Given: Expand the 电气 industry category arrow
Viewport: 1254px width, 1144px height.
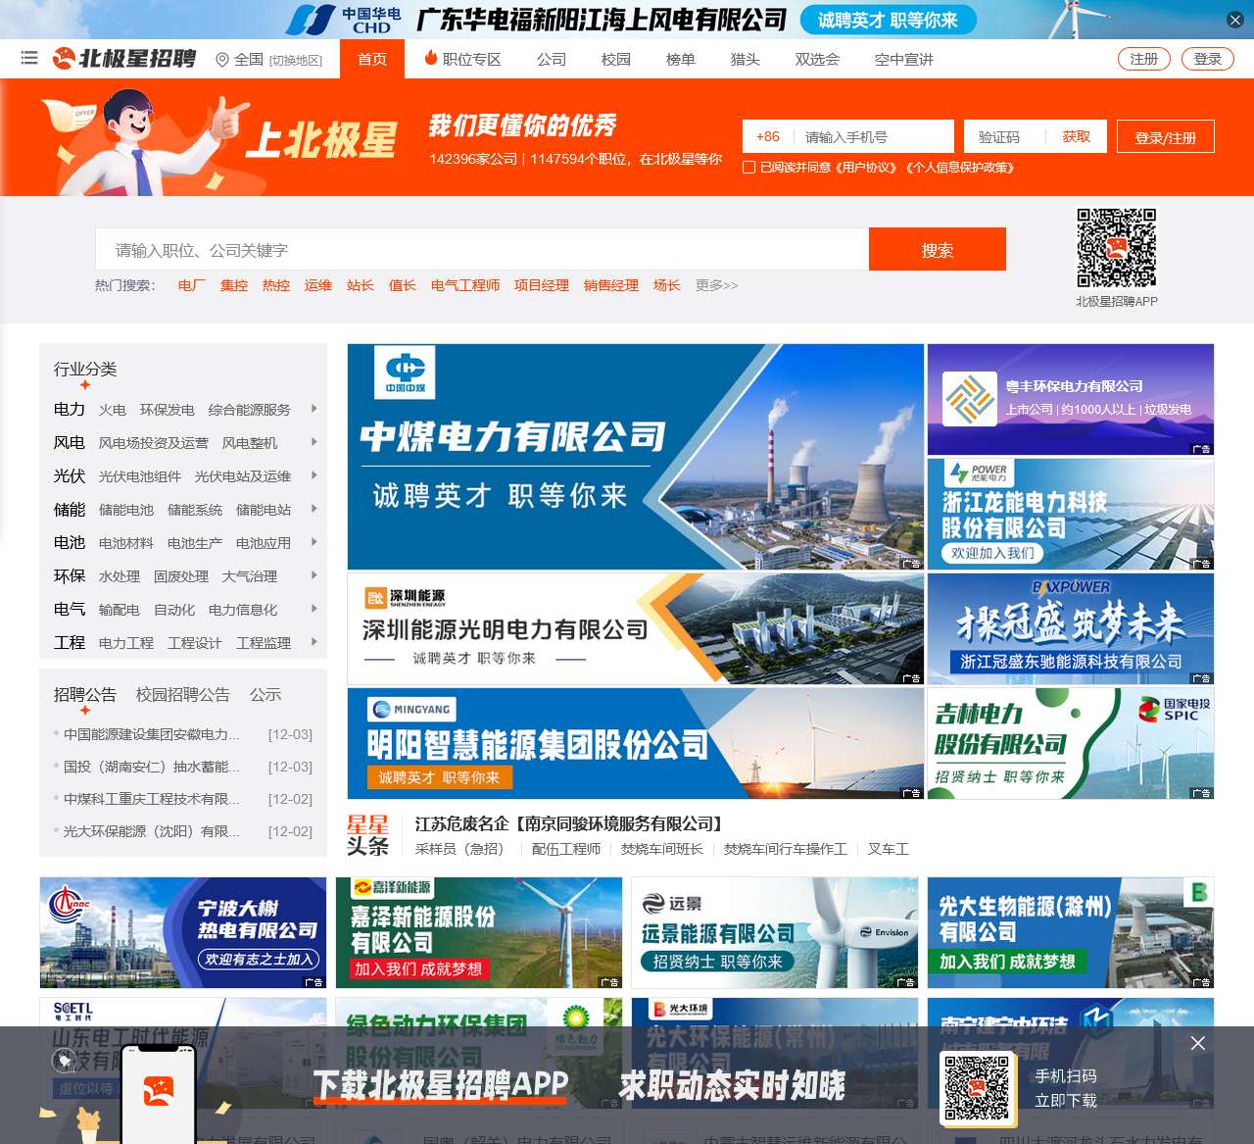Looking at the screenshot, I should (x=313, y=609).
